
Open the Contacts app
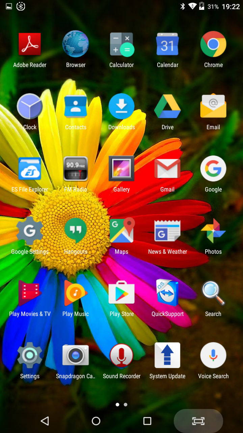point(76,107)
